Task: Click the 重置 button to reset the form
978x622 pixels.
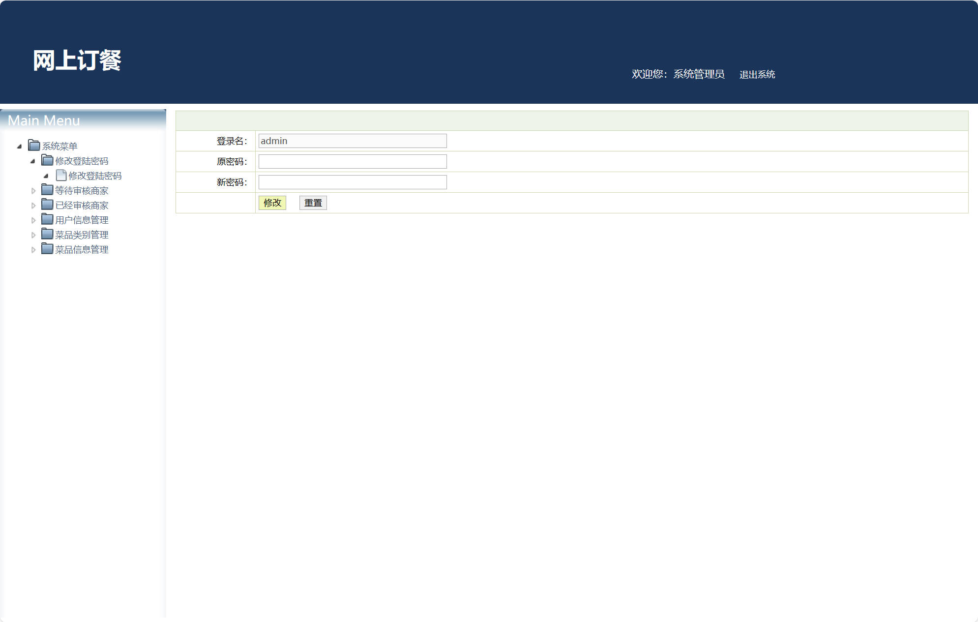Action: click(313, 203)
